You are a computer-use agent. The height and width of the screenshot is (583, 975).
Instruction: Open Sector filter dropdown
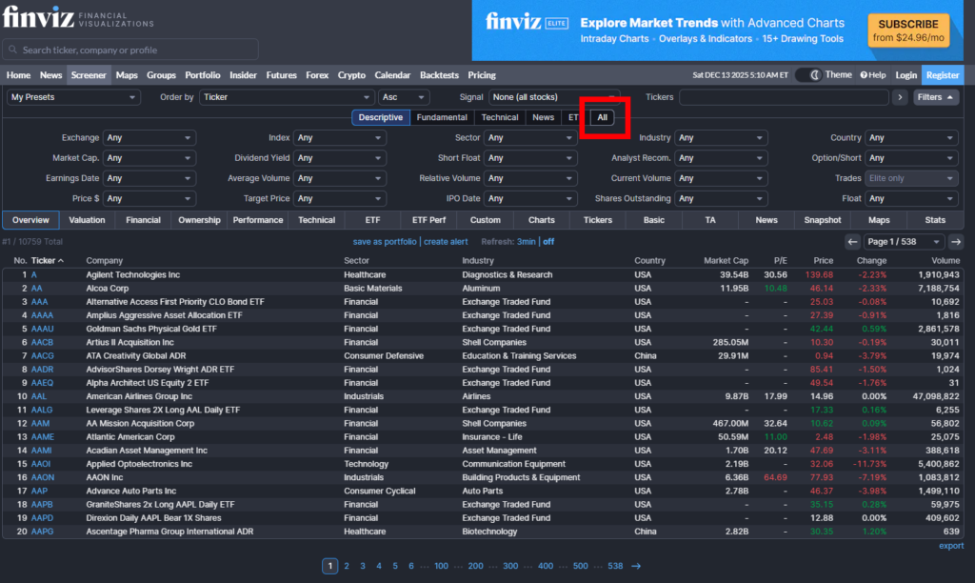click(x=530, y=137)
